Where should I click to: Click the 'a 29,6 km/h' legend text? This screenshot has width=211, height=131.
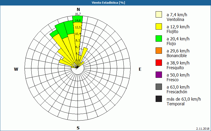tap(178, 51)
